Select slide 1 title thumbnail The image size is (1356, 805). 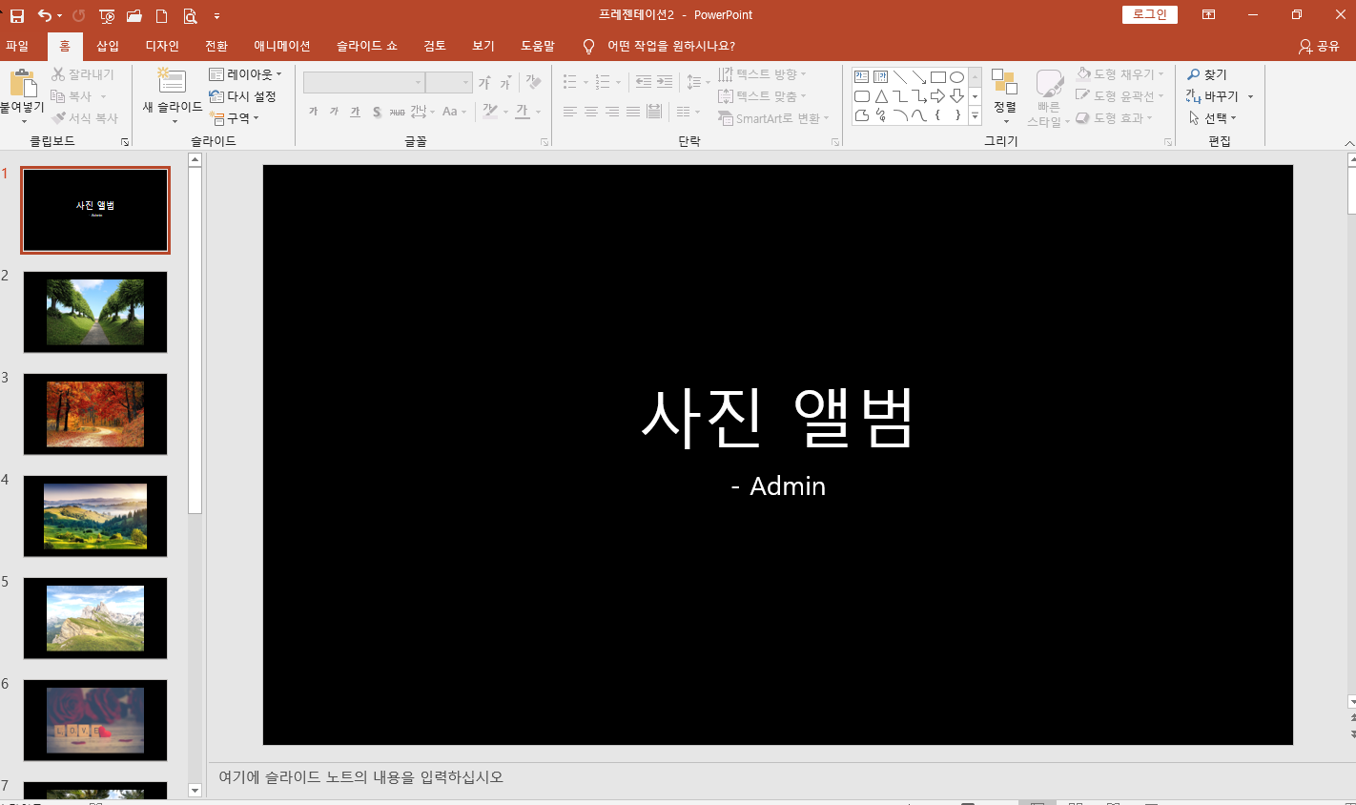pos(95,210)
